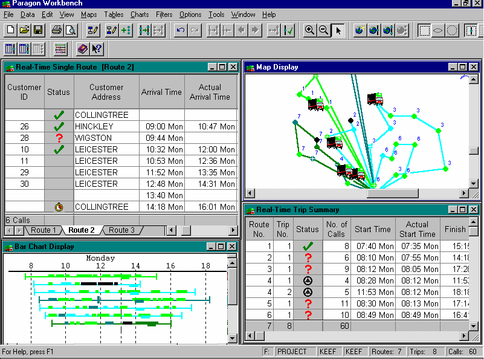This screenshot has height=359, width=484.
Task: Click the edit with blue box on top pencil icon
Action: pyautogui.click(x=92, y=30)
